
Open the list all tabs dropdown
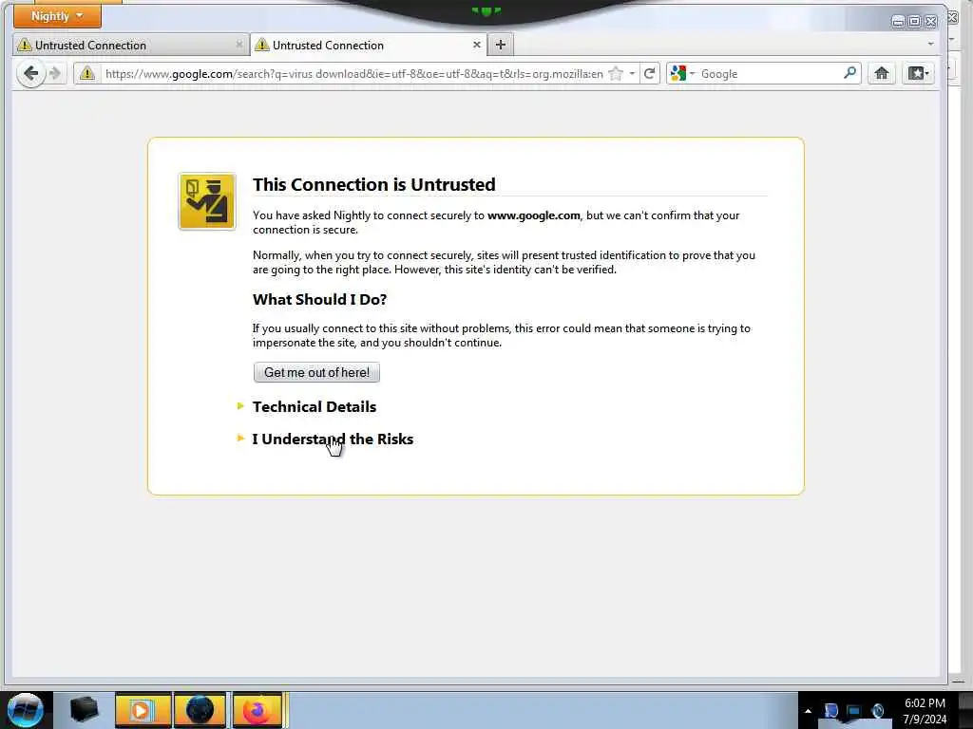tap(930, 44)
